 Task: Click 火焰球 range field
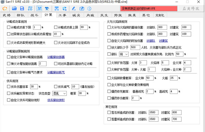coord(165,63)
